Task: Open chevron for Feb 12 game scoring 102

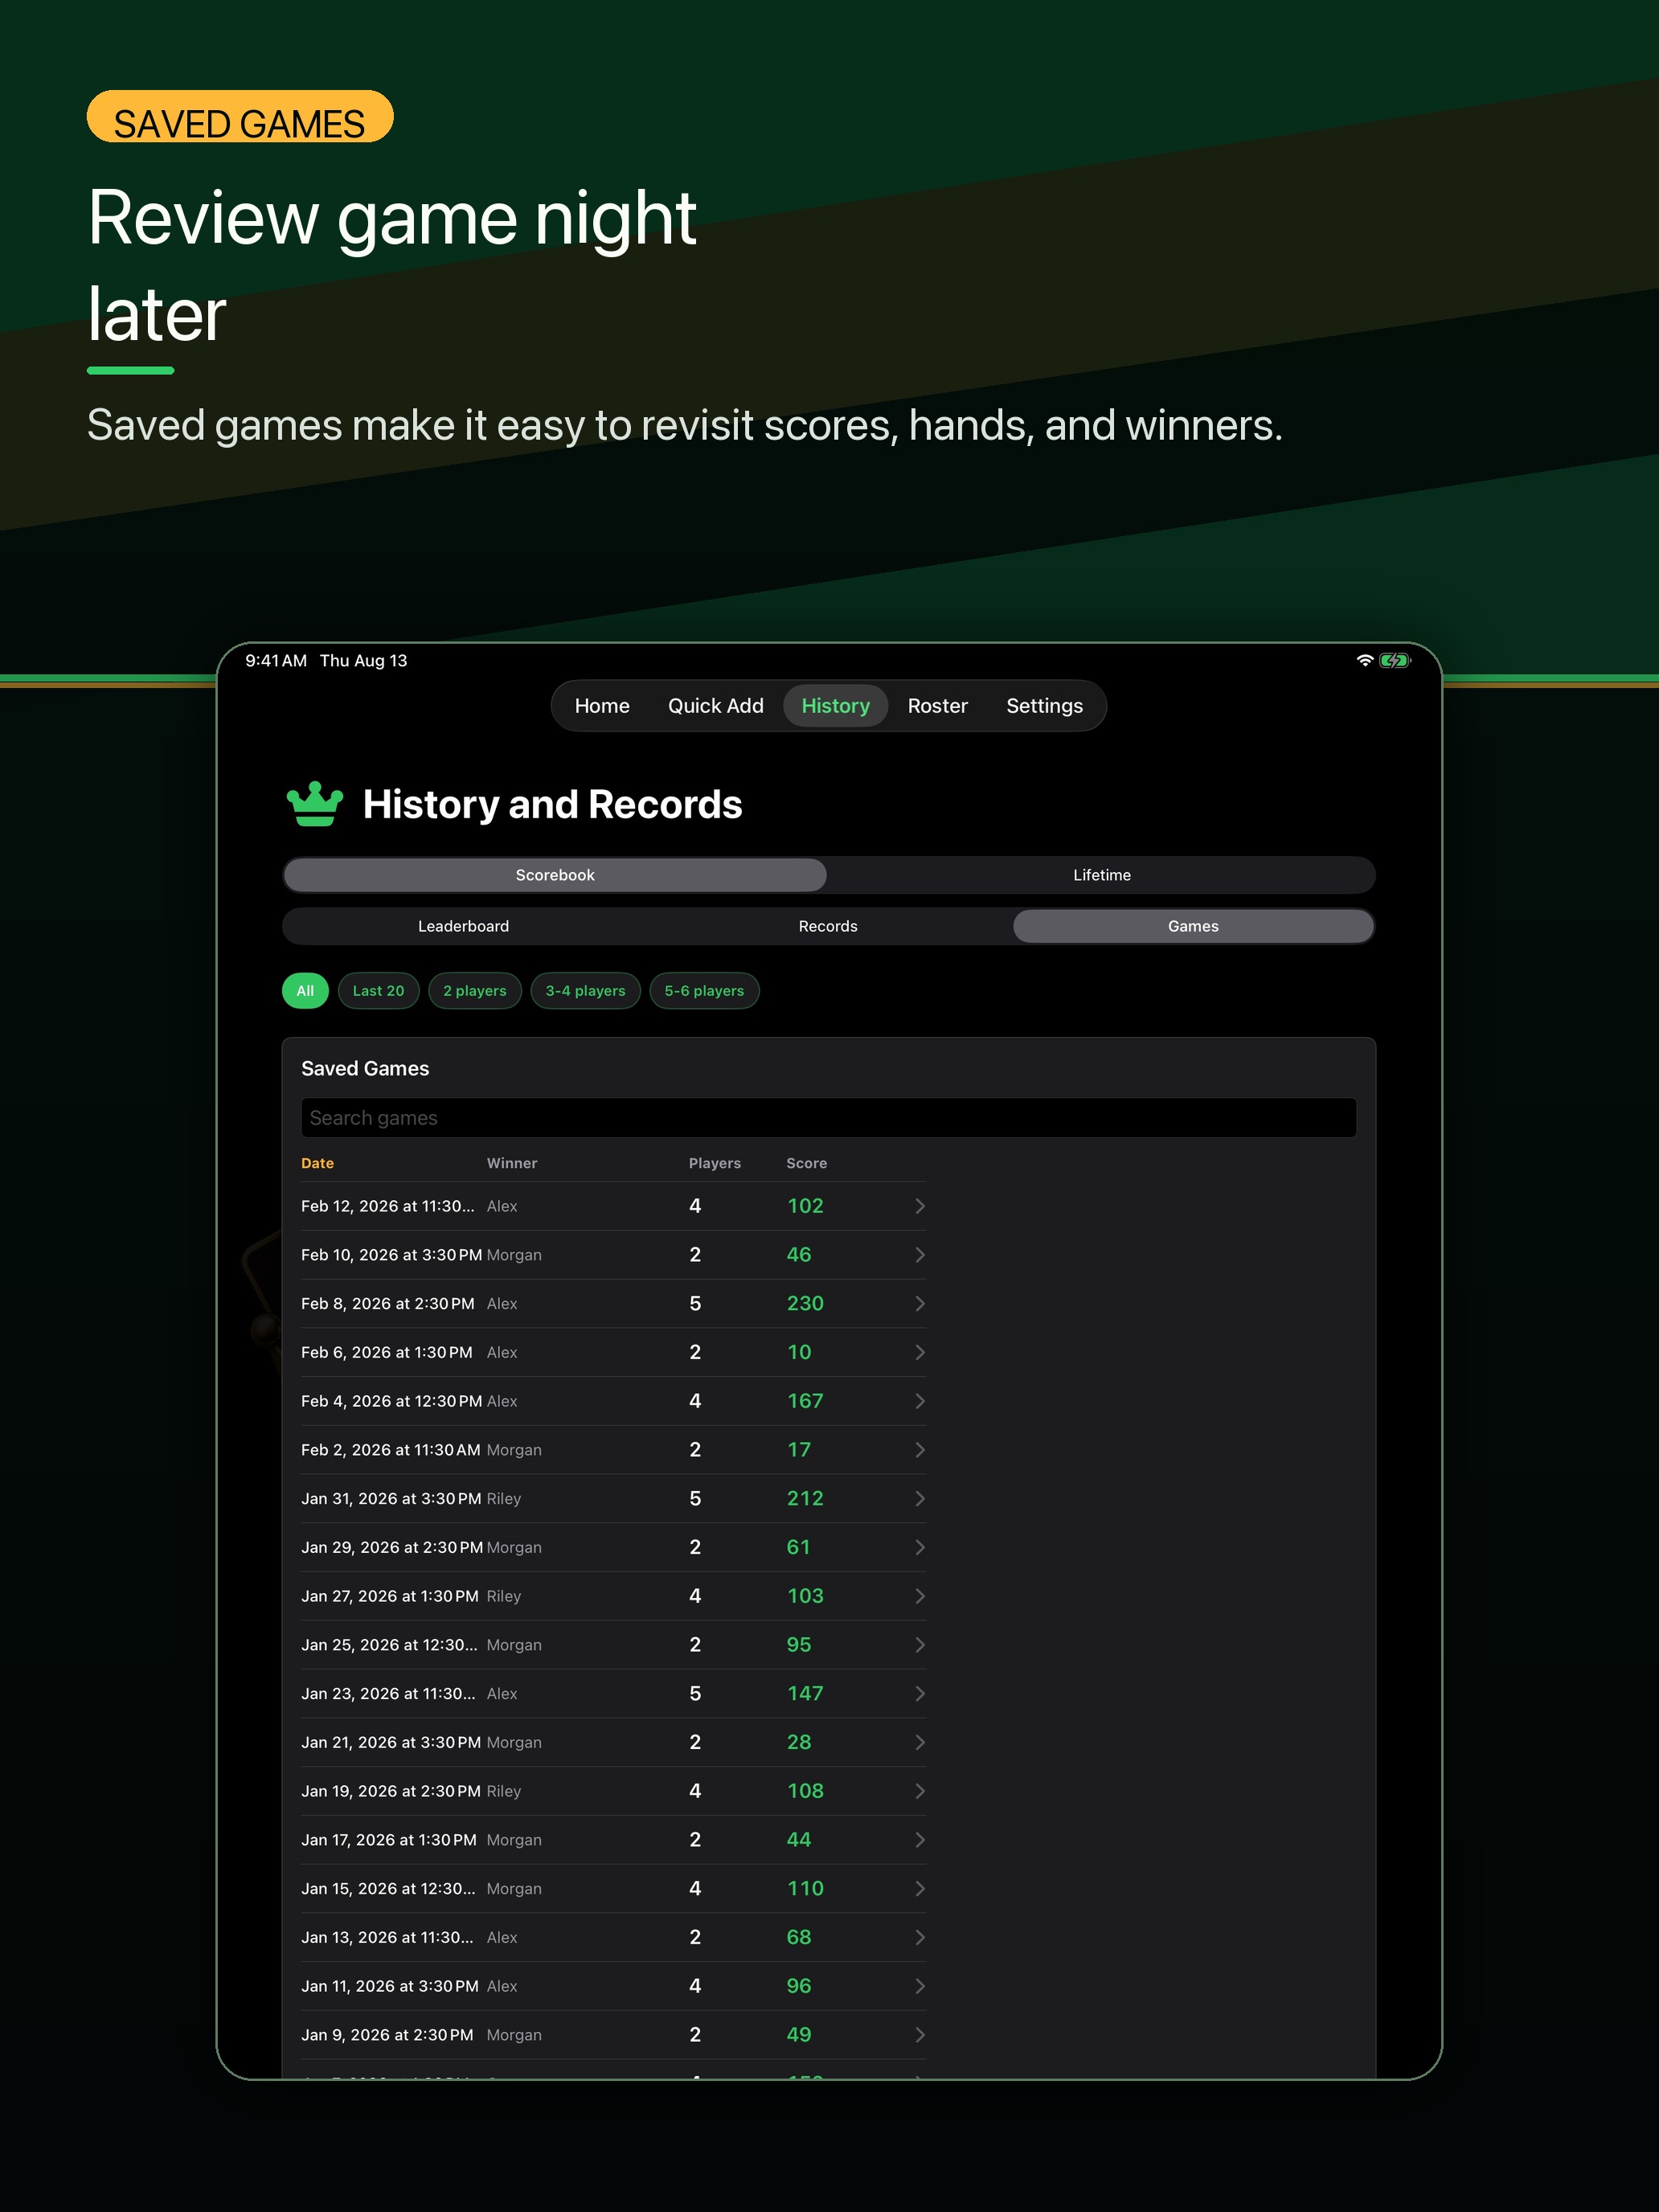Action: click(919, 1206)
